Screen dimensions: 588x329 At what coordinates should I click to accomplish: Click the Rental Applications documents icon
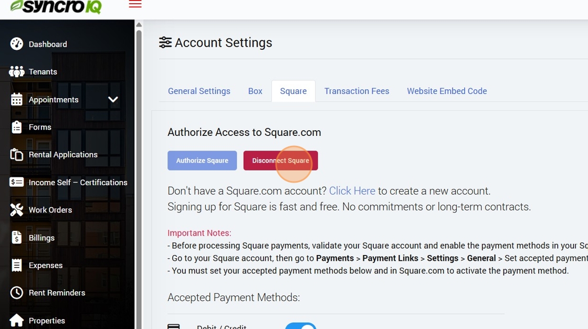[x=16, y=154]
